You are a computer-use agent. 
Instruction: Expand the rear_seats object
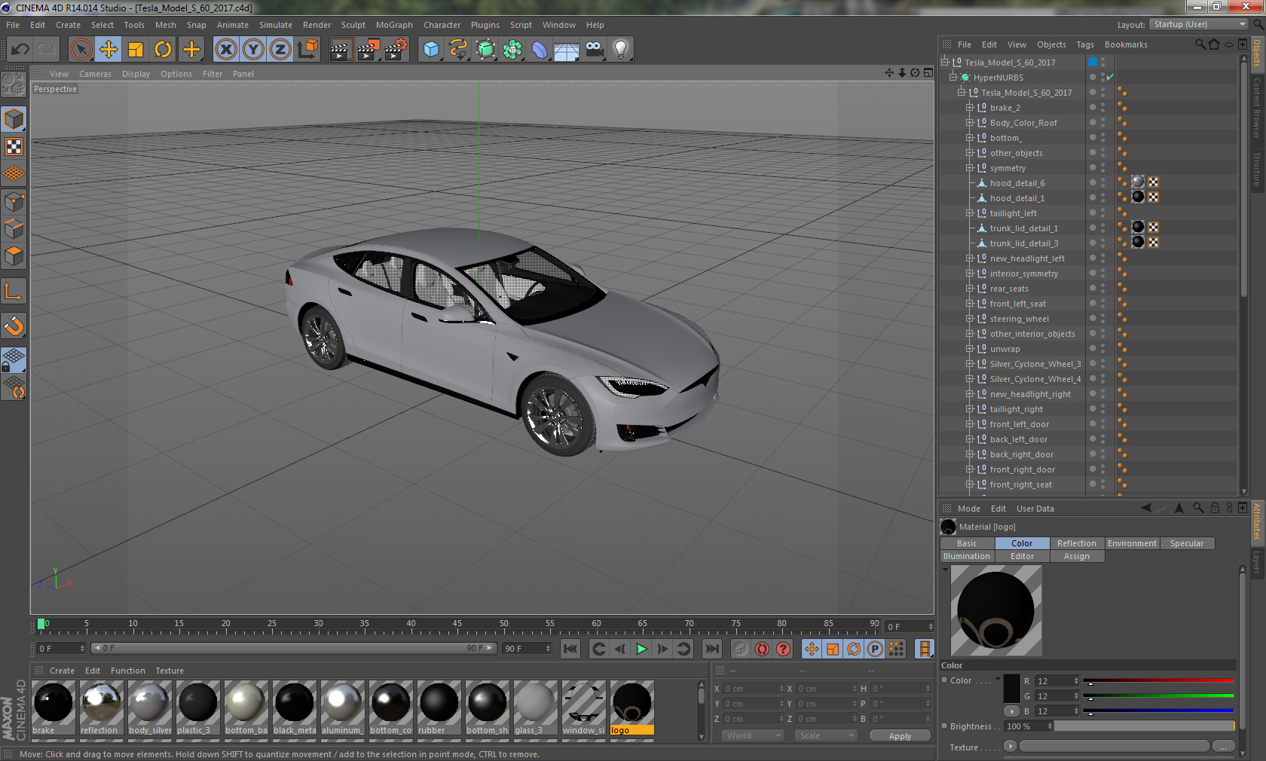click(970, 289)
